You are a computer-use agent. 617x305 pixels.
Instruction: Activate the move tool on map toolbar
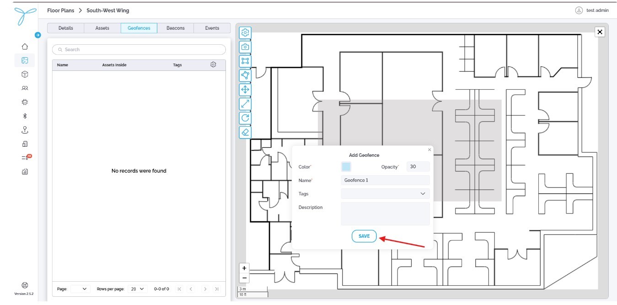pyautogui.click(x=245, y=89)
